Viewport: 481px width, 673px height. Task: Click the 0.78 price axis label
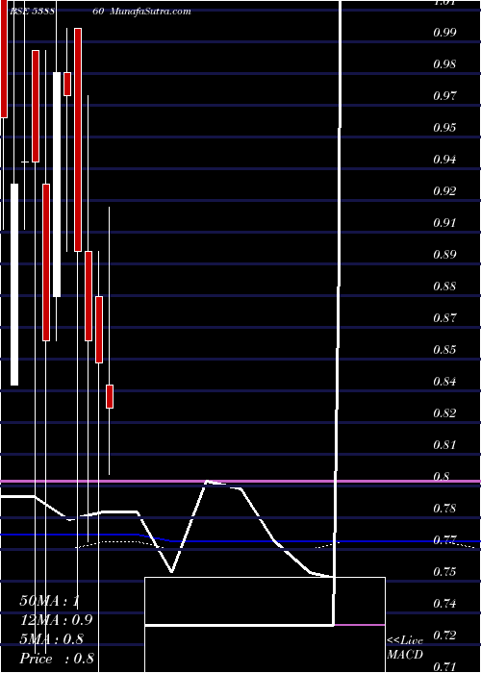click(444, 509)
